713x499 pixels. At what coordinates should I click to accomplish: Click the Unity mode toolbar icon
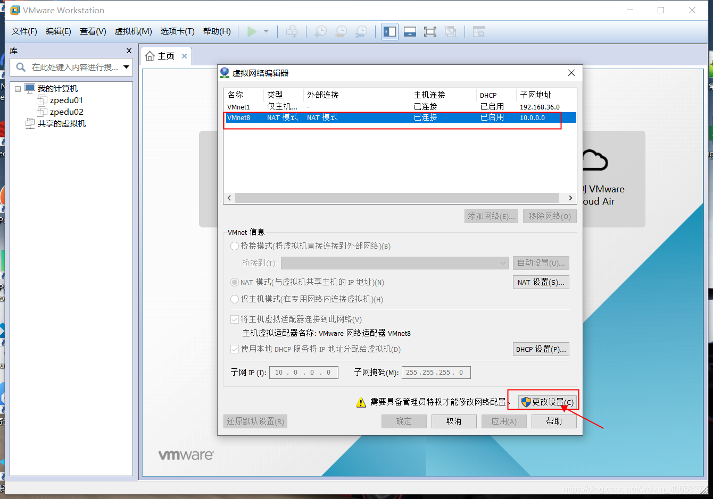click(x=450, y=32)
